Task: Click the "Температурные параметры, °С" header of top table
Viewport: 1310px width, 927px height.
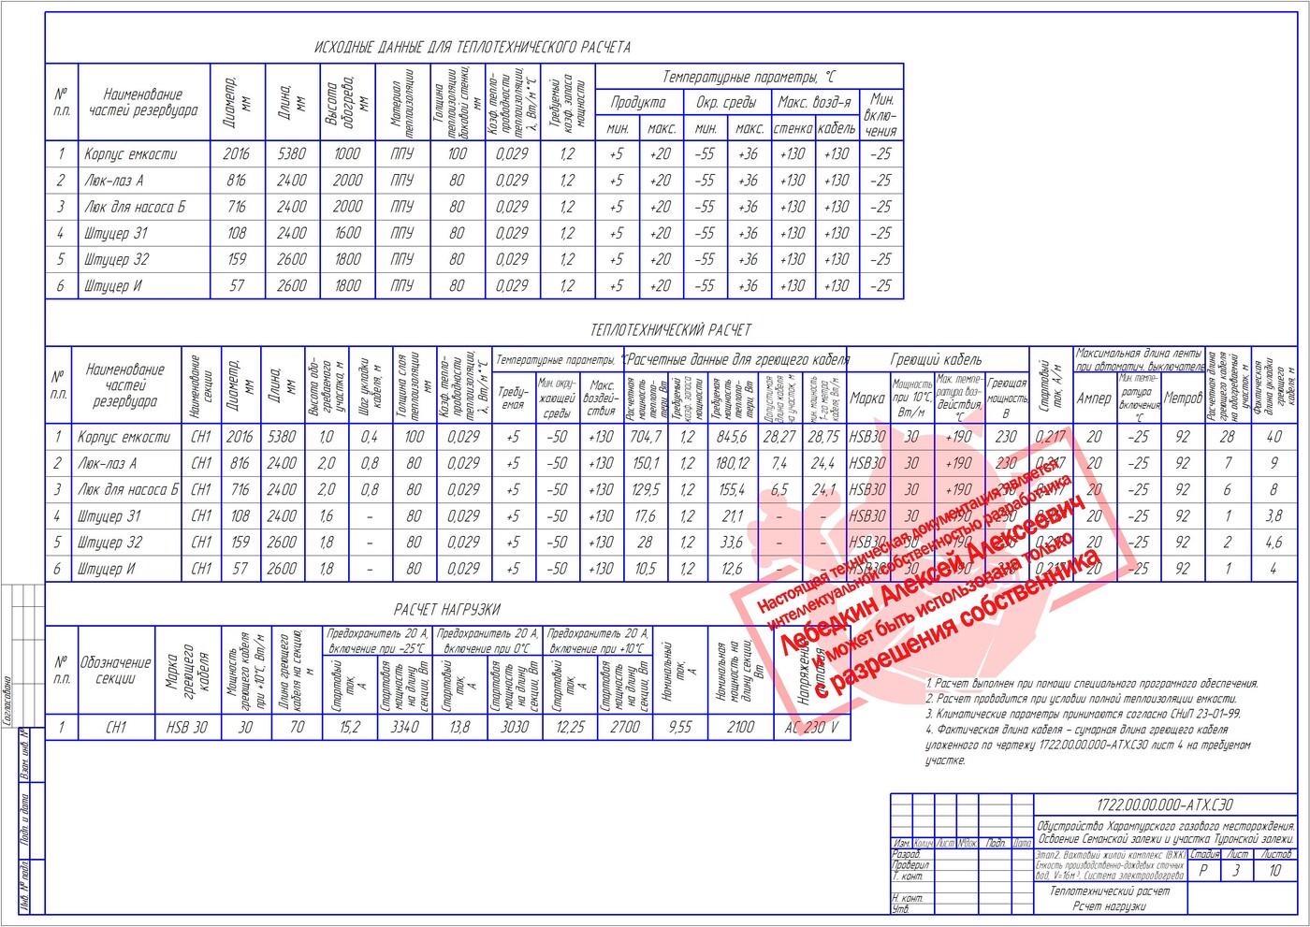Action: click(x=749, y=77)
